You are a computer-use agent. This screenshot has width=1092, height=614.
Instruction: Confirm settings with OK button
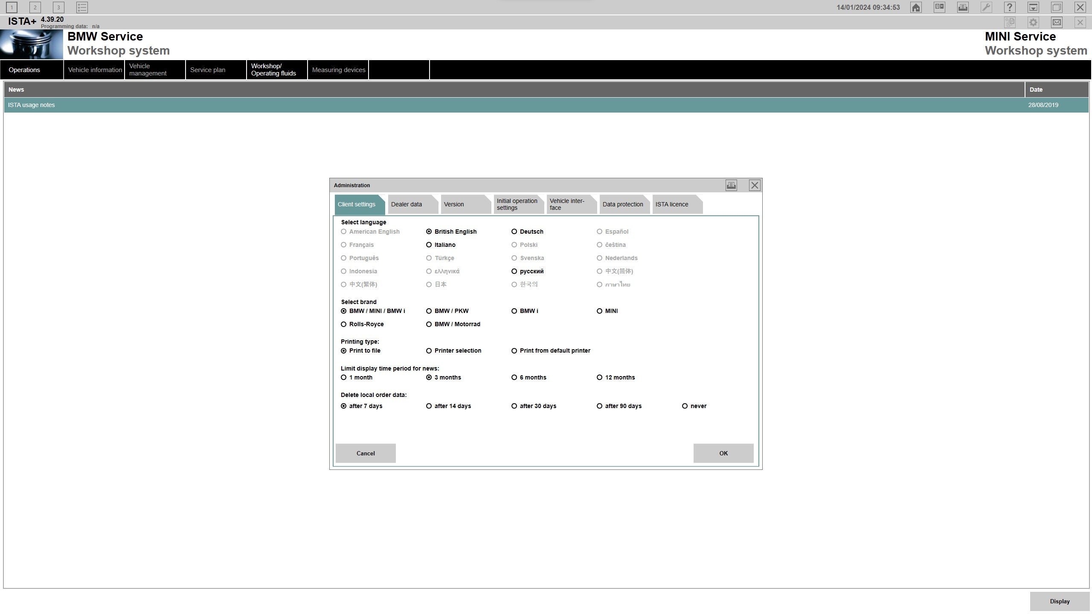point(723,453)
